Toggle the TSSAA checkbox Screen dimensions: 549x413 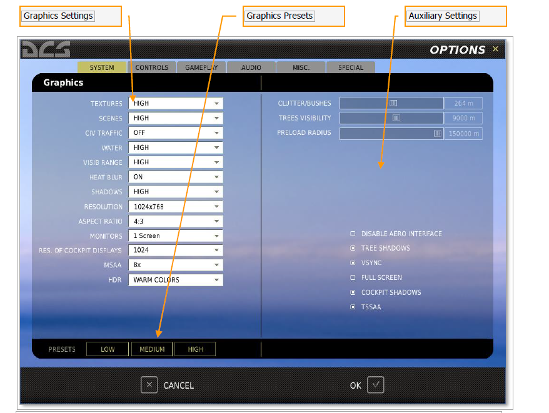[353, 307]
